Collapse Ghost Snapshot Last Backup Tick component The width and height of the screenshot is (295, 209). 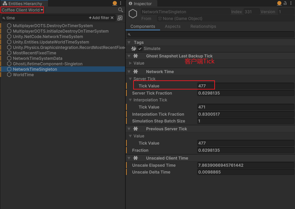[129, 56]
